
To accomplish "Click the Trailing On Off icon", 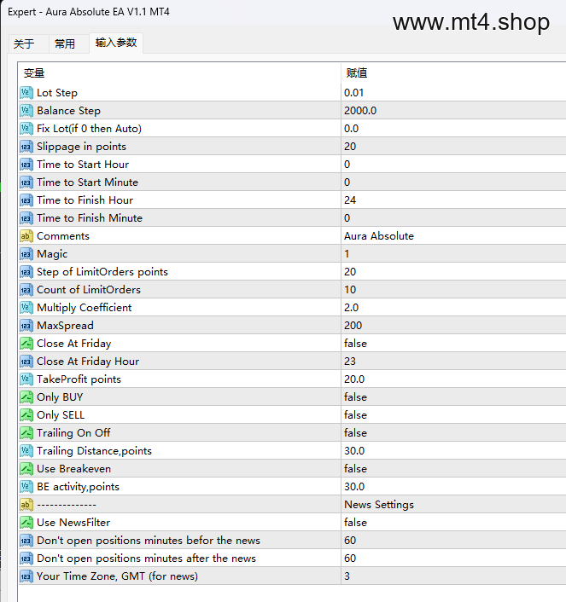I will click(x=26, y=433).
